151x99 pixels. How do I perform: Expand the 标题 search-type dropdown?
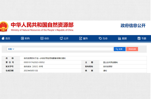11,49
